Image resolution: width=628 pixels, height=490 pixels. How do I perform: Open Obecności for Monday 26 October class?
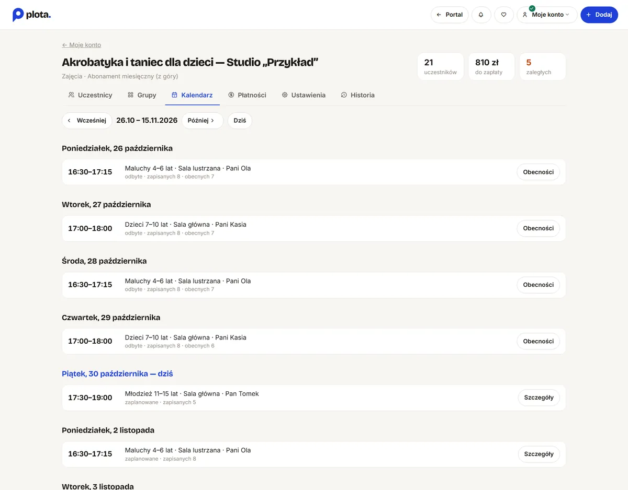(x=538, y=172)
